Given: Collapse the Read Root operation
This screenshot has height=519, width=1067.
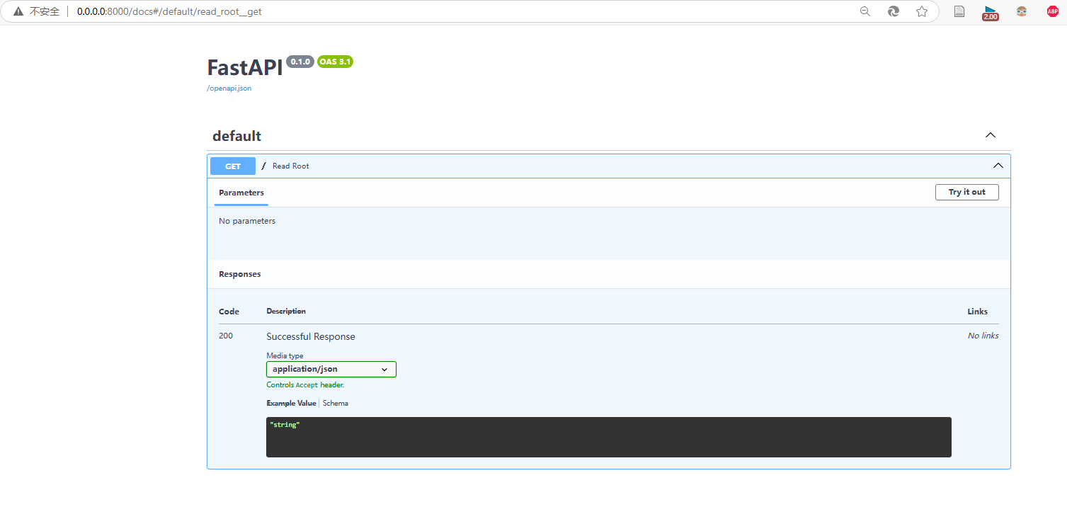Looking at the screenshot, I should point(998,165).
